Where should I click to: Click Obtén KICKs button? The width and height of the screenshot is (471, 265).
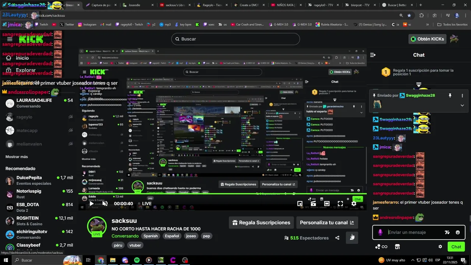click(427, 39)
